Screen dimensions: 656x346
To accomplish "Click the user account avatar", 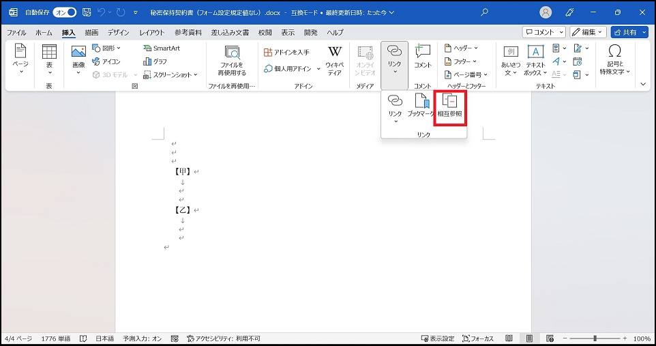I will click(546, 12).
